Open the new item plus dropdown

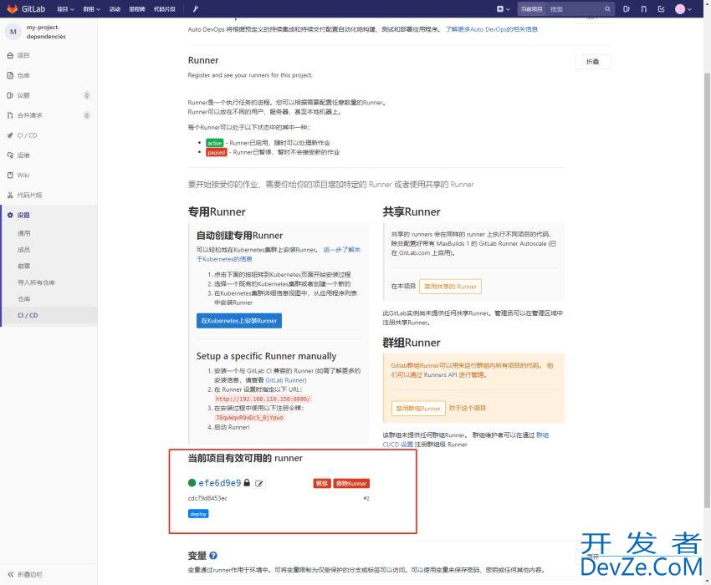[x=503, y=8]
